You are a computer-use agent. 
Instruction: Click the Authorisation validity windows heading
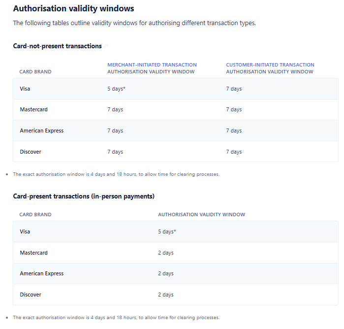(x=73, y=9)
